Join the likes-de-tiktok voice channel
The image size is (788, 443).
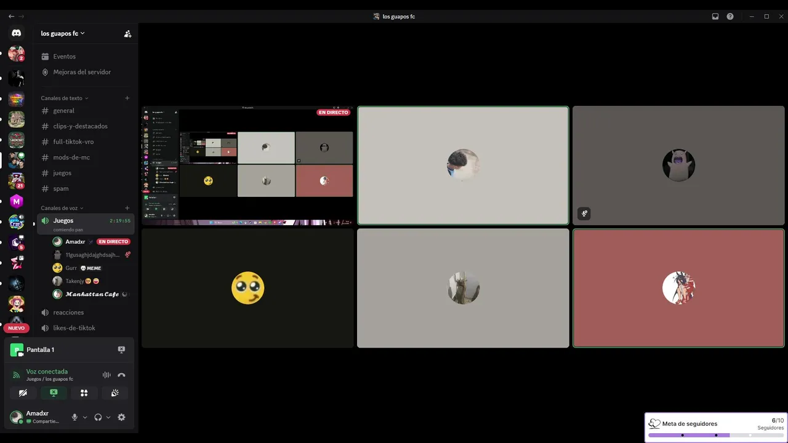(x=86, y=328)
